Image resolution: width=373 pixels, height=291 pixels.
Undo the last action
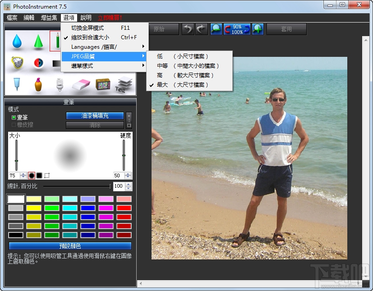point(188,29)
